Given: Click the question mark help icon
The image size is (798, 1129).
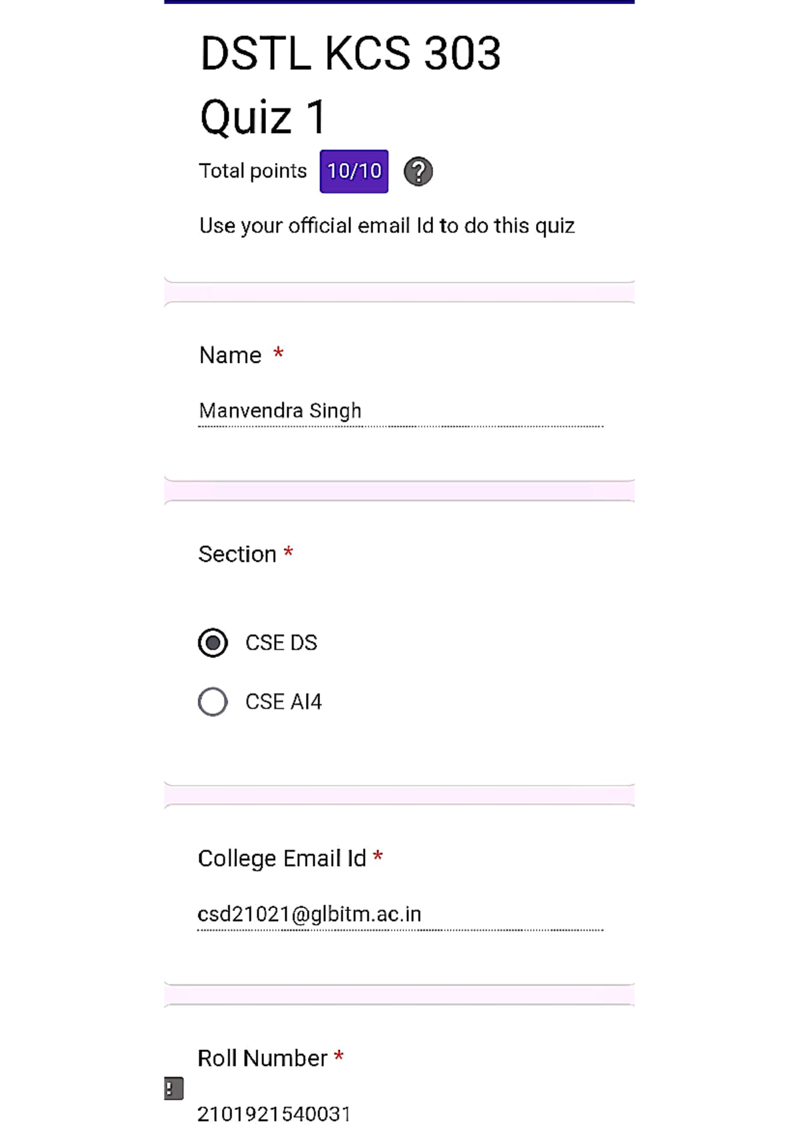Looking at the screenshot, I should [418, 172].
